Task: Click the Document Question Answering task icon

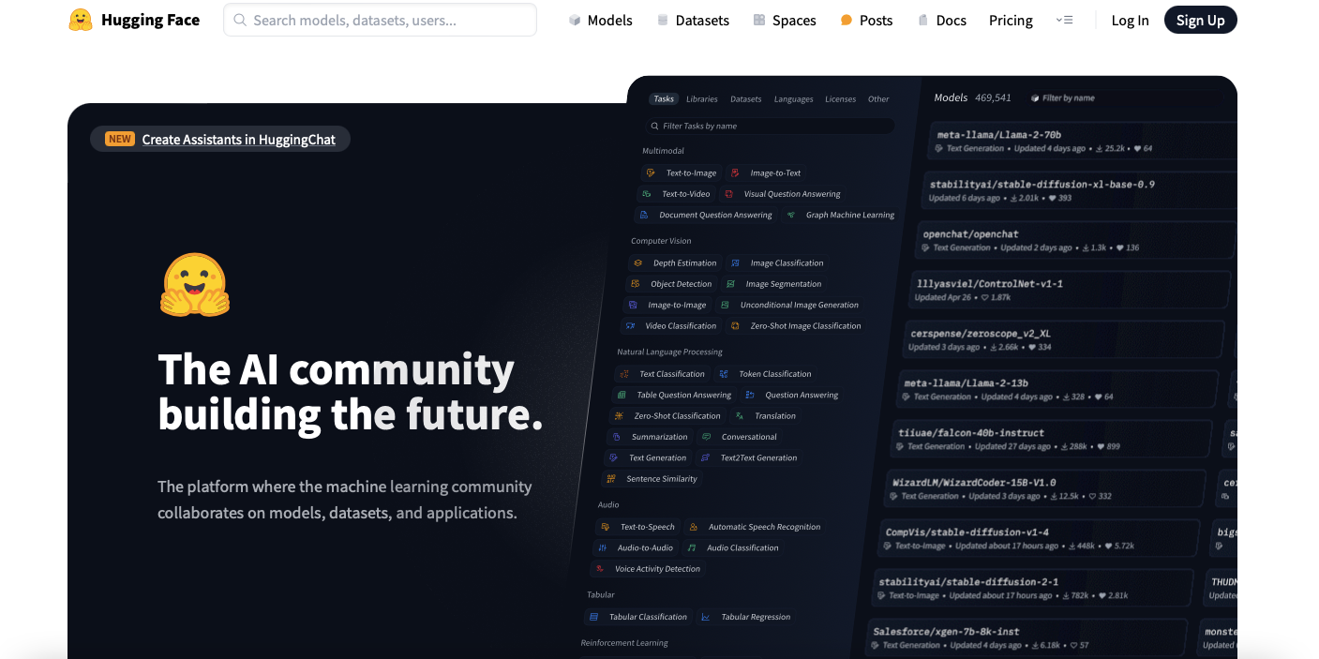Action: (643, 215)
